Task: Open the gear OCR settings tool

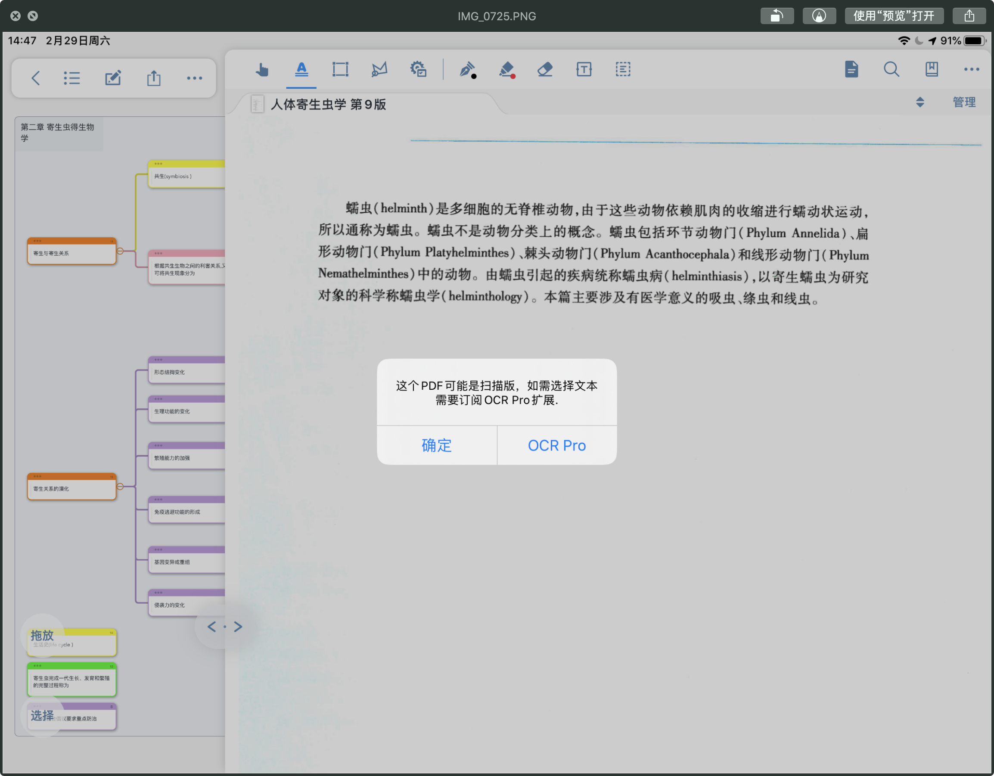Action: [418, 70]
